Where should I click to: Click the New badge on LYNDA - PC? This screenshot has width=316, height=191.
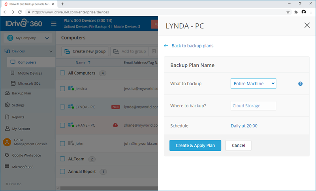click(115, 107)
